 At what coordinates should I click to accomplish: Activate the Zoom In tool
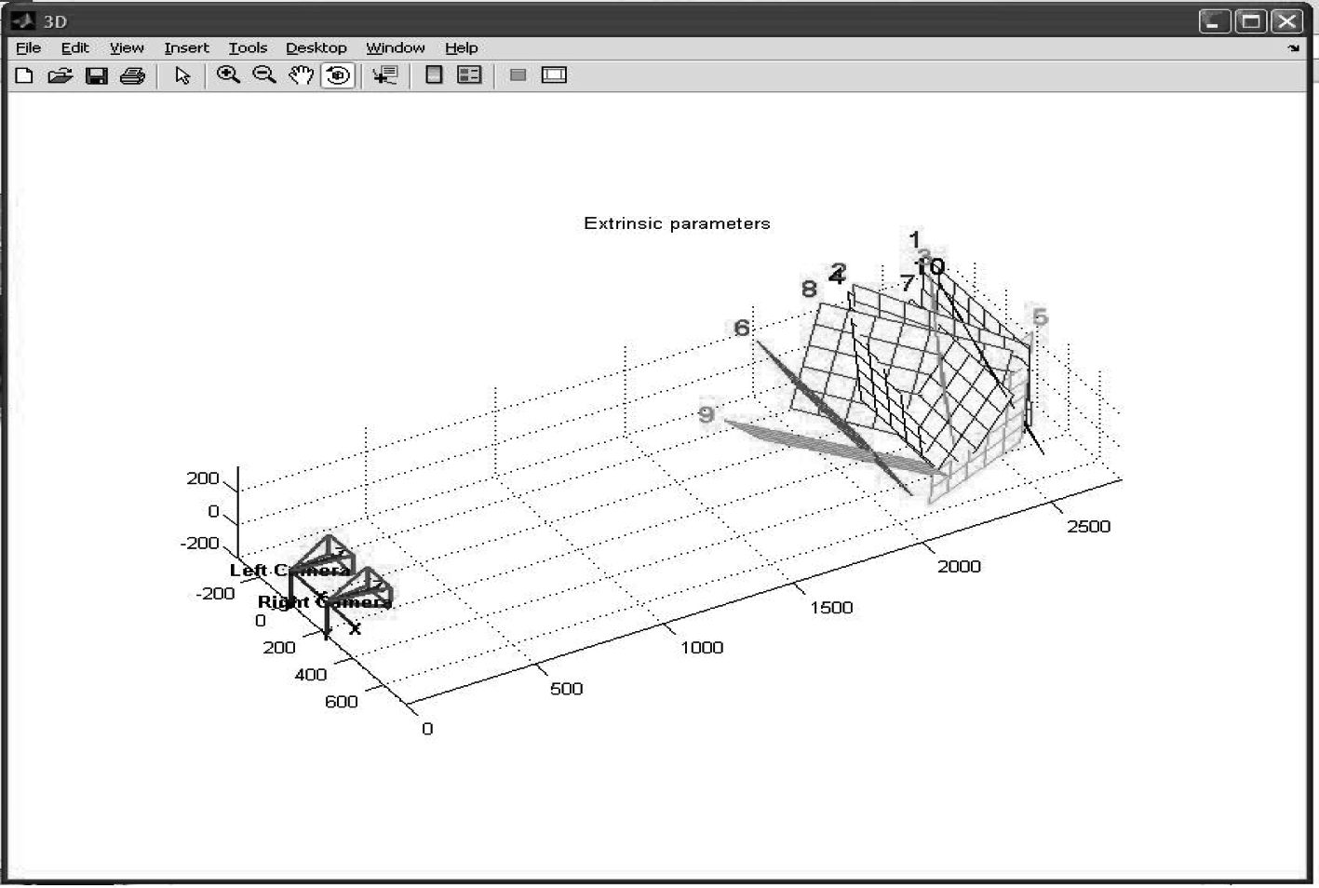[x=228, y=75]
